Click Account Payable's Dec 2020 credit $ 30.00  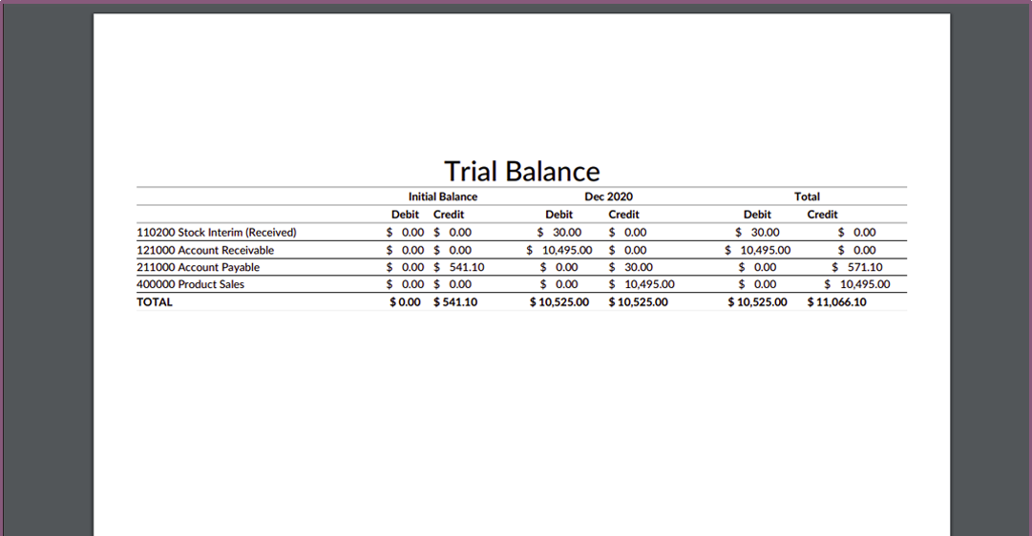pyautogui.click(x=630, y=267)
